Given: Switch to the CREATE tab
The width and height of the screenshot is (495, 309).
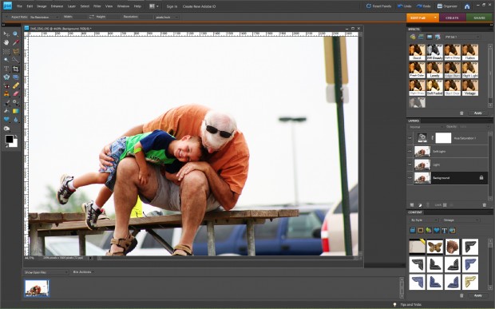Looking at the screenshot, I should pos(452,18).
